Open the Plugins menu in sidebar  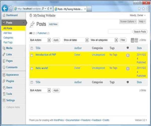[x=10, y=81]
